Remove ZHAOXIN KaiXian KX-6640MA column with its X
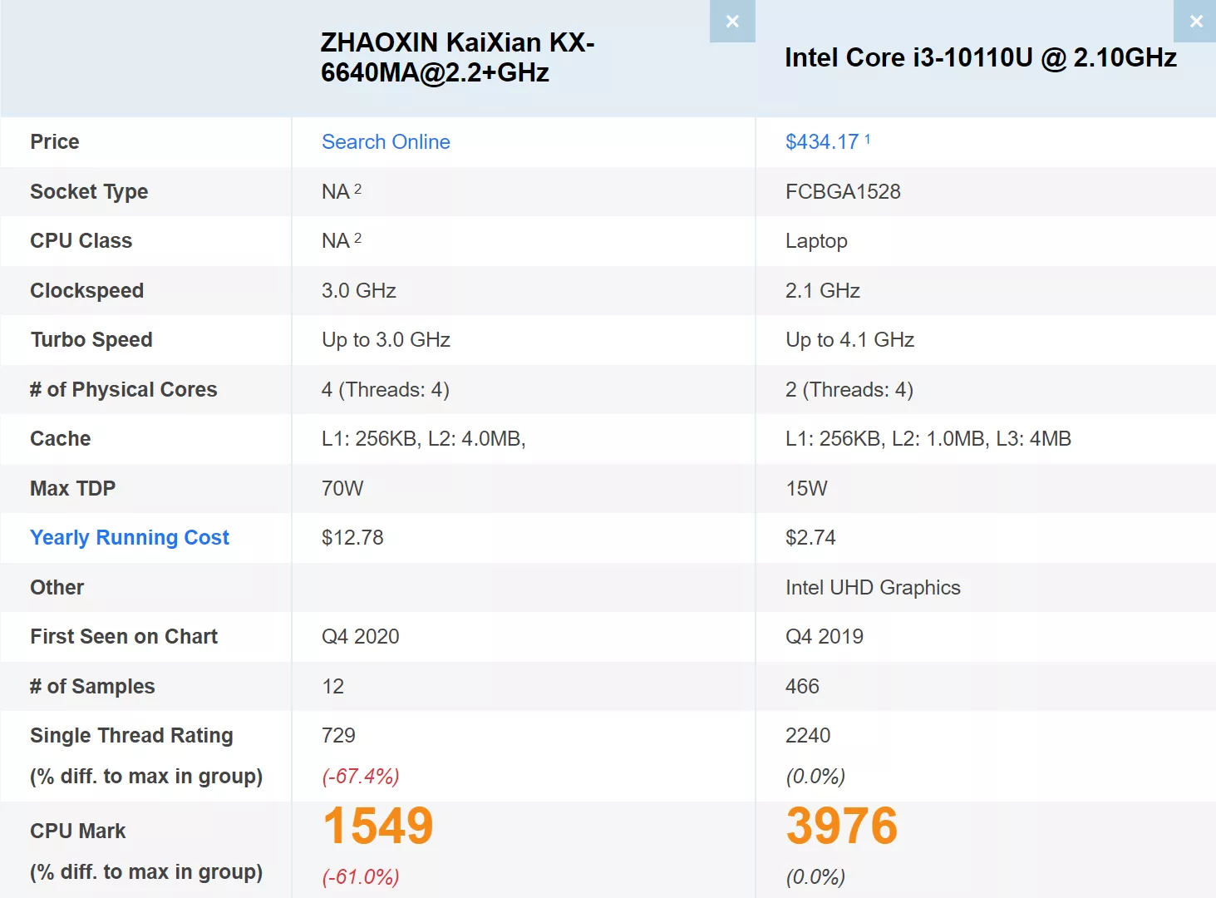The image size is (1216, 898). [732, 21]
